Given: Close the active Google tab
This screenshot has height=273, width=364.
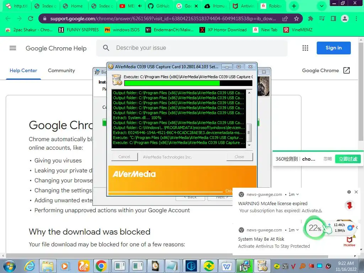Looking at the screenshot, I should (x=196, y=6).
